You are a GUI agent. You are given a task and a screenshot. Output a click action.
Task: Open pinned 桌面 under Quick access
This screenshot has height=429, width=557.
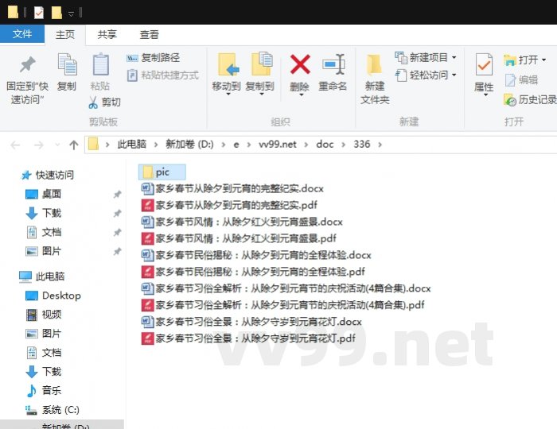tap(44, 194)
